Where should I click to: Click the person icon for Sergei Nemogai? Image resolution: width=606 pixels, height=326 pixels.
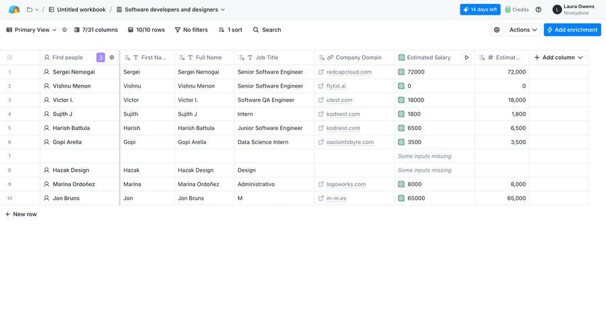pos(46,72)
